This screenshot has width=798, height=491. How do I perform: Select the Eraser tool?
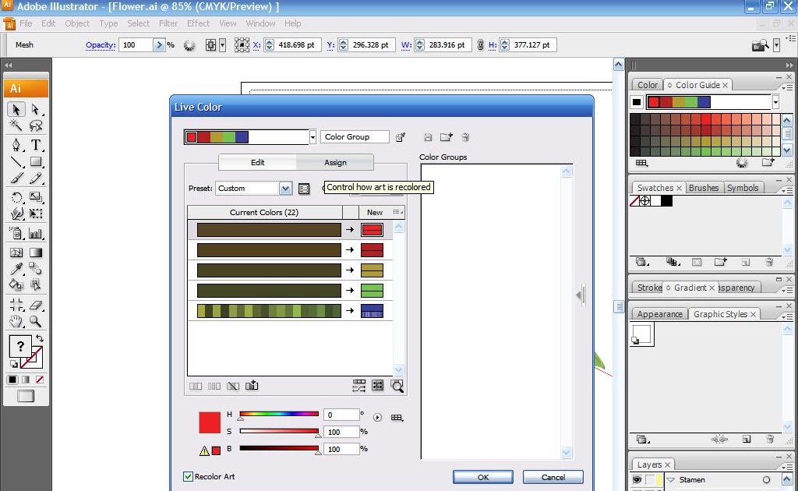coord(35,305)
